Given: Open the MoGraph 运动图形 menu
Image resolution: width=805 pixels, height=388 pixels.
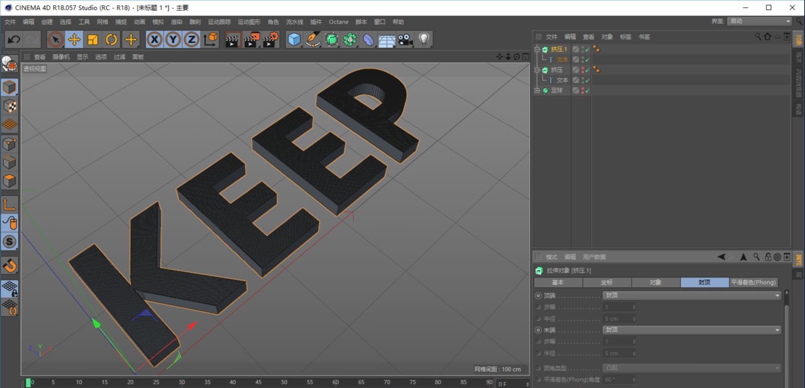Looking at the screenshot, I should pos(249,22).
